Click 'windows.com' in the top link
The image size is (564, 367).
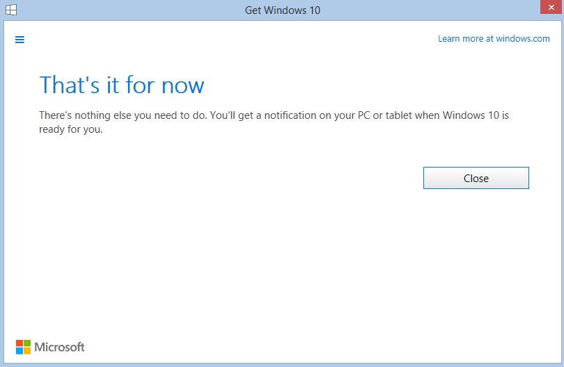point(522,39)
